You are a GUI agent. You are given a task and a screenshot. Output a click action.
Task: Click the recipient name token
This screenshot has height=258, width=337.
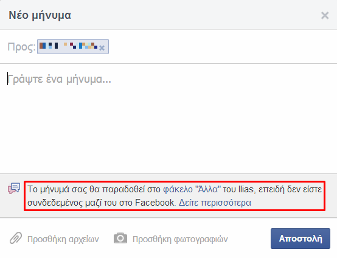(x=73, y=46)
